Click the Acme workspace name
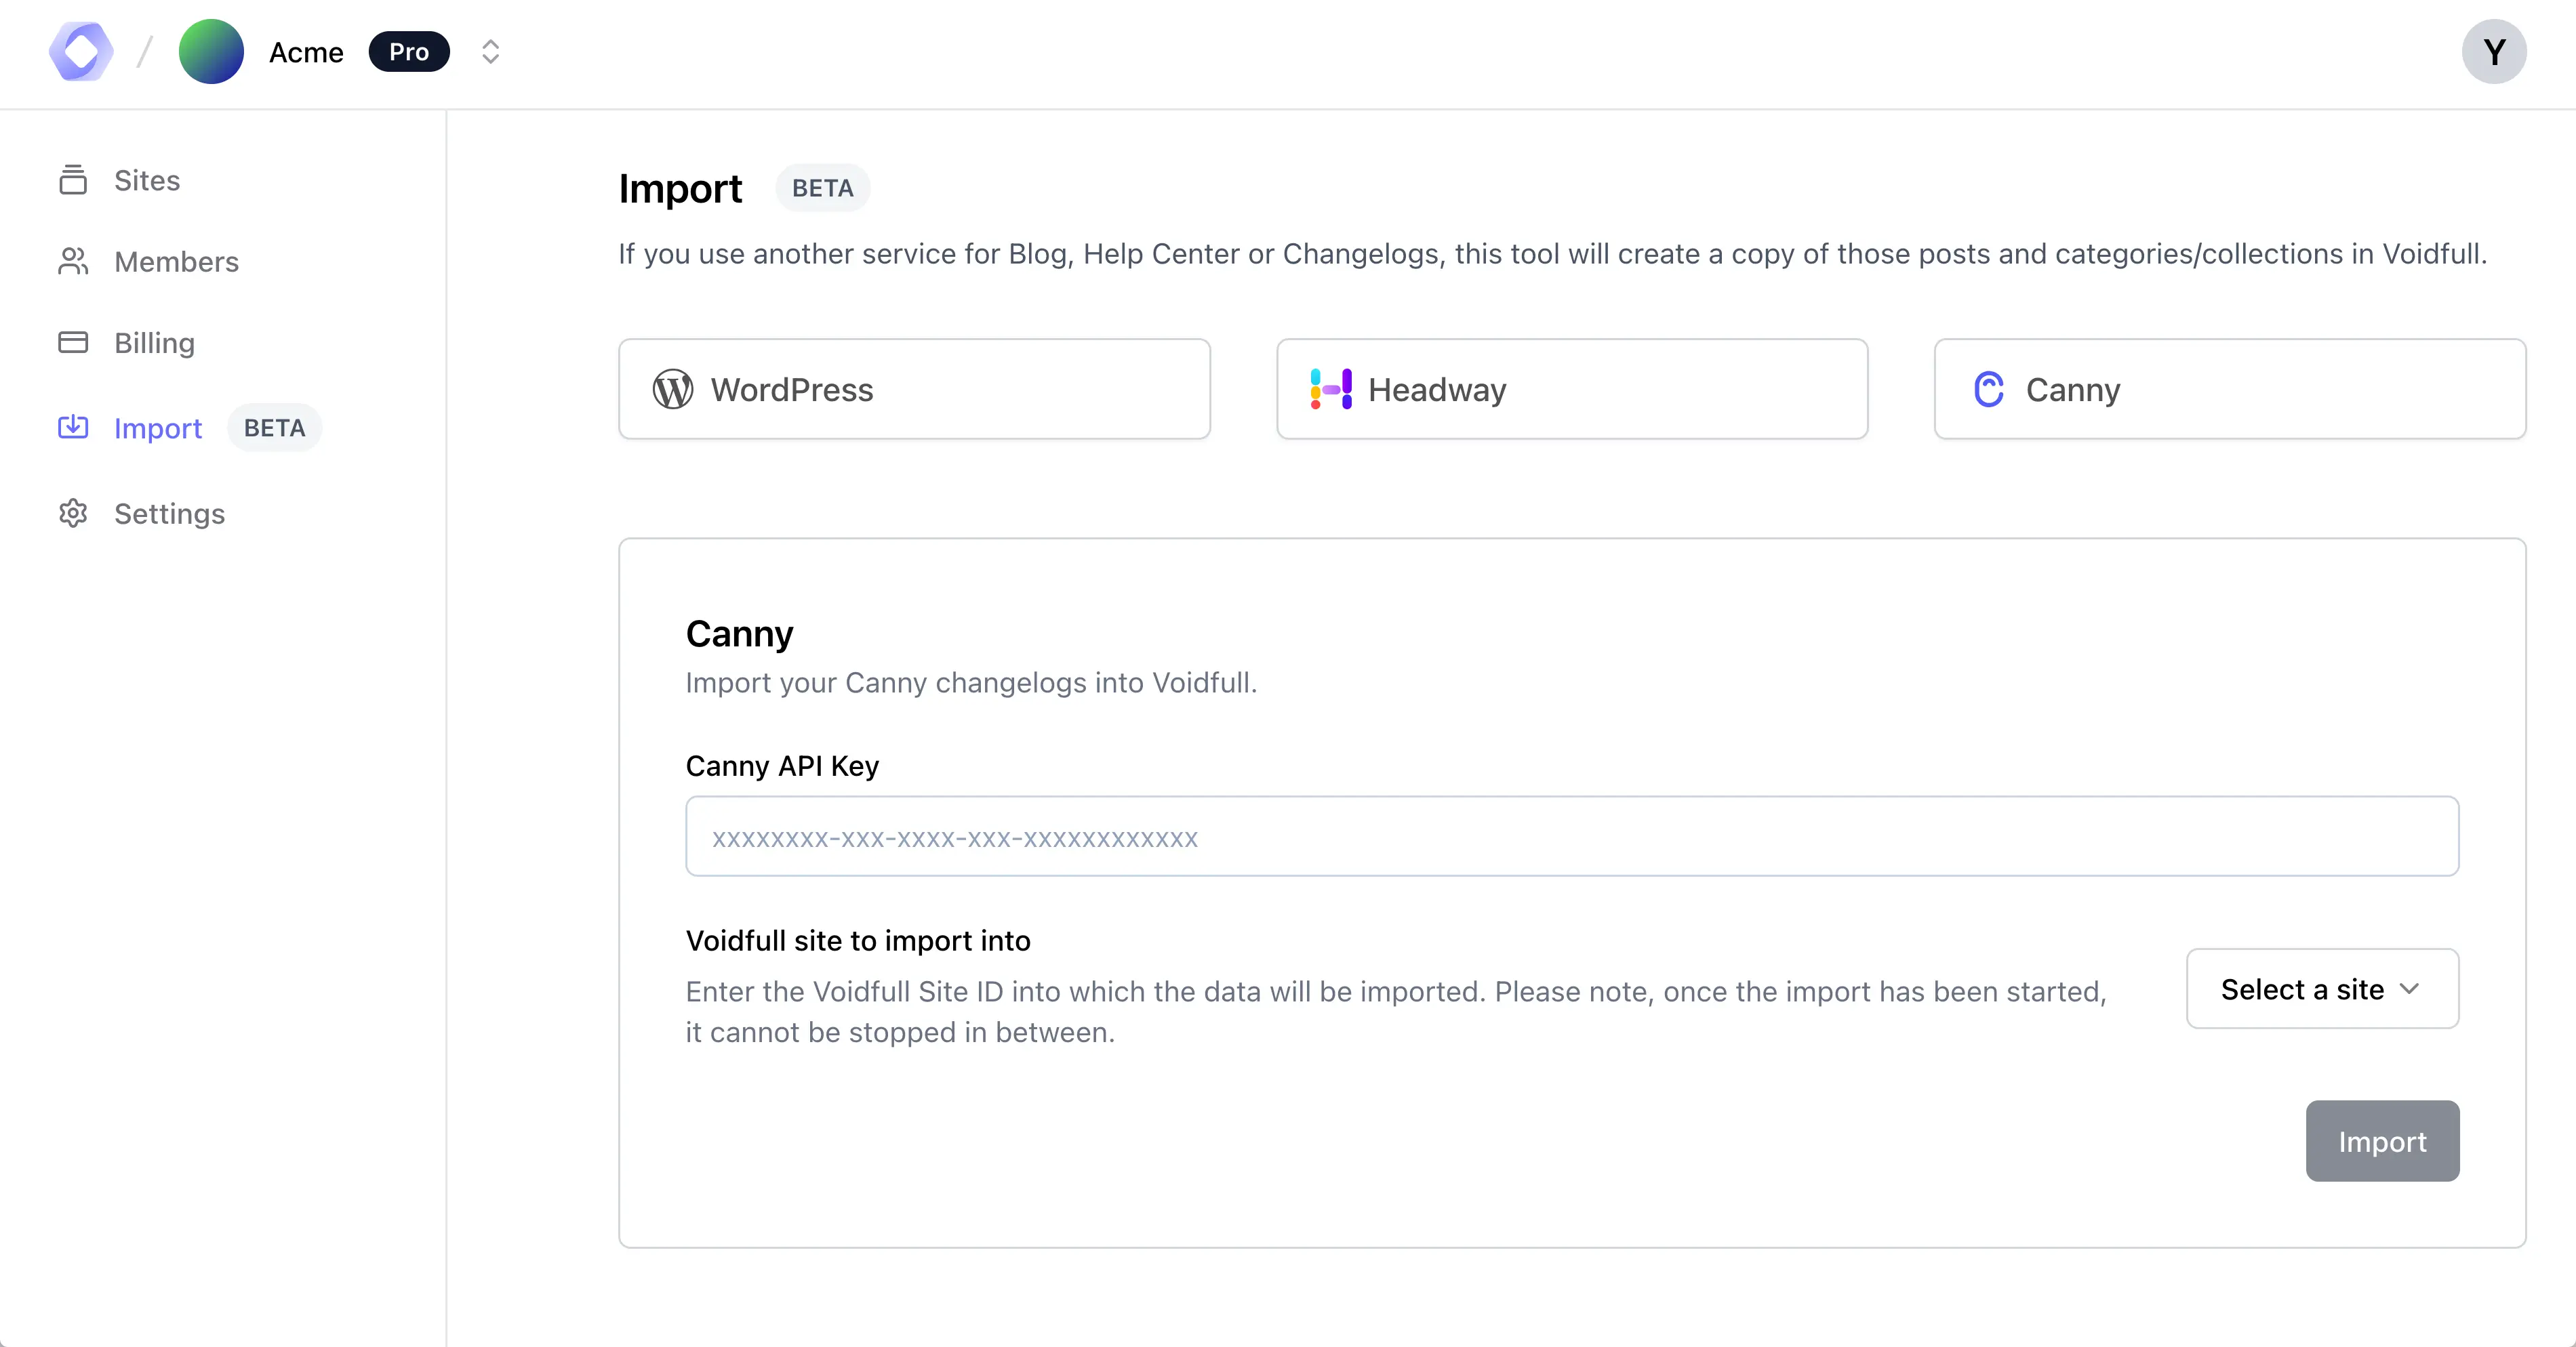Viewport: 2576px width, 1347px height. 306,52
